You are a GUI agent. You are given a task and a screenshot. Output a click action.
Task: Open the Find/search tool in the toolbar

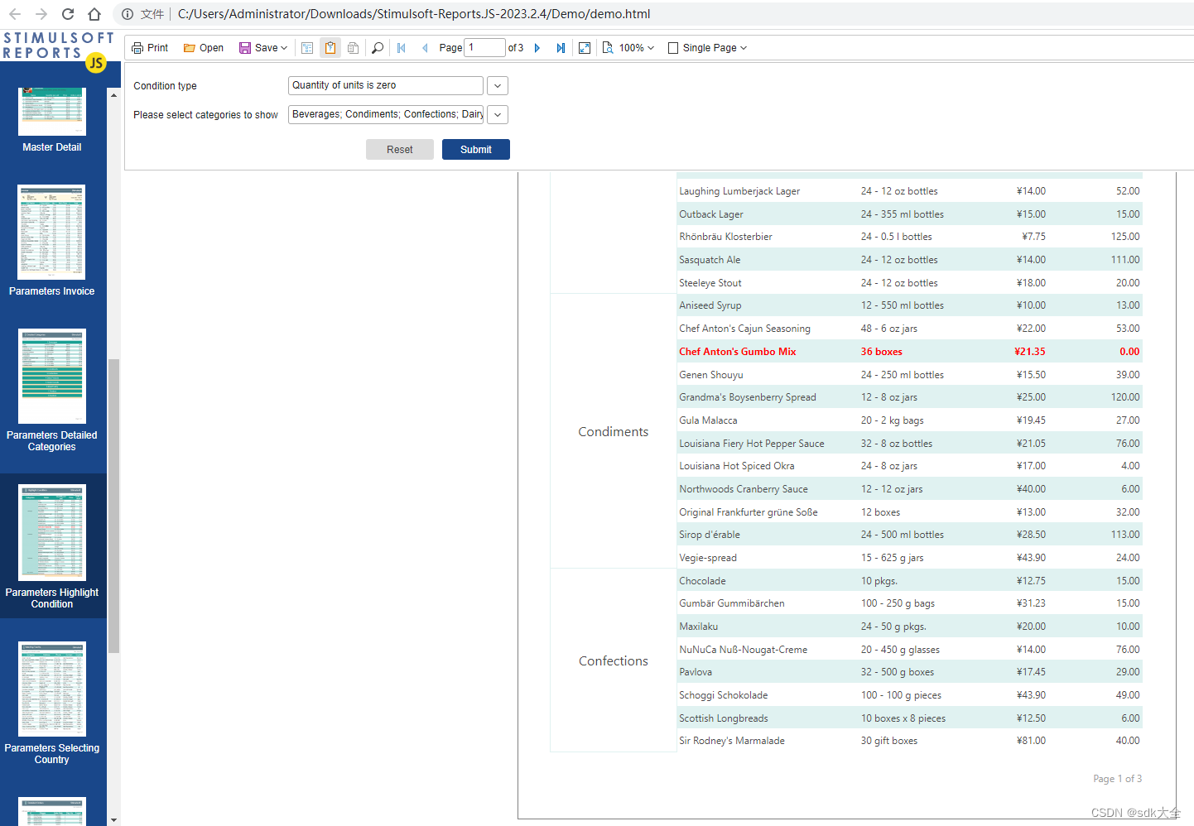pos(377,47)
